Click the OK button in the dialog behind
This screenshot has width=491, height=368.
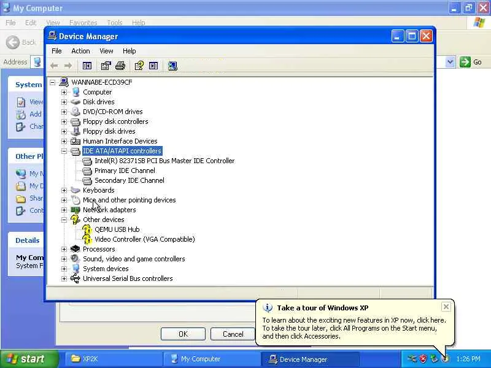tap(183, 334)
